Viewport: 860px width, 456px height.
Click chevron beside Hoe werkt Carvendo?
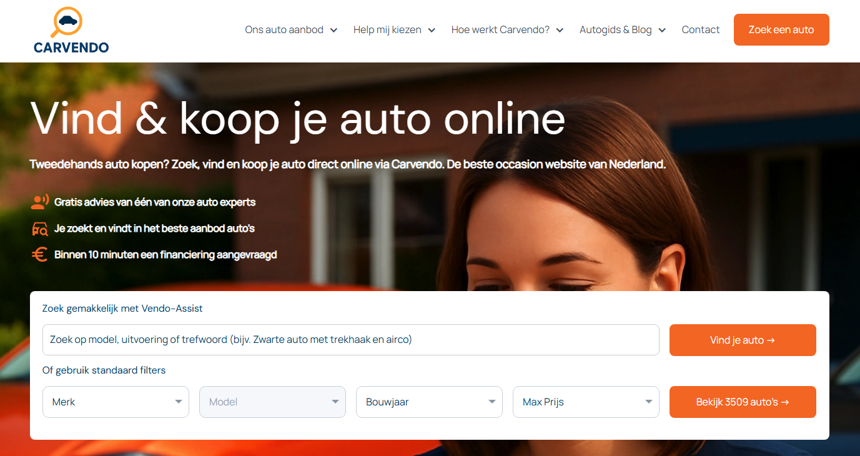[x=560, y=30]
